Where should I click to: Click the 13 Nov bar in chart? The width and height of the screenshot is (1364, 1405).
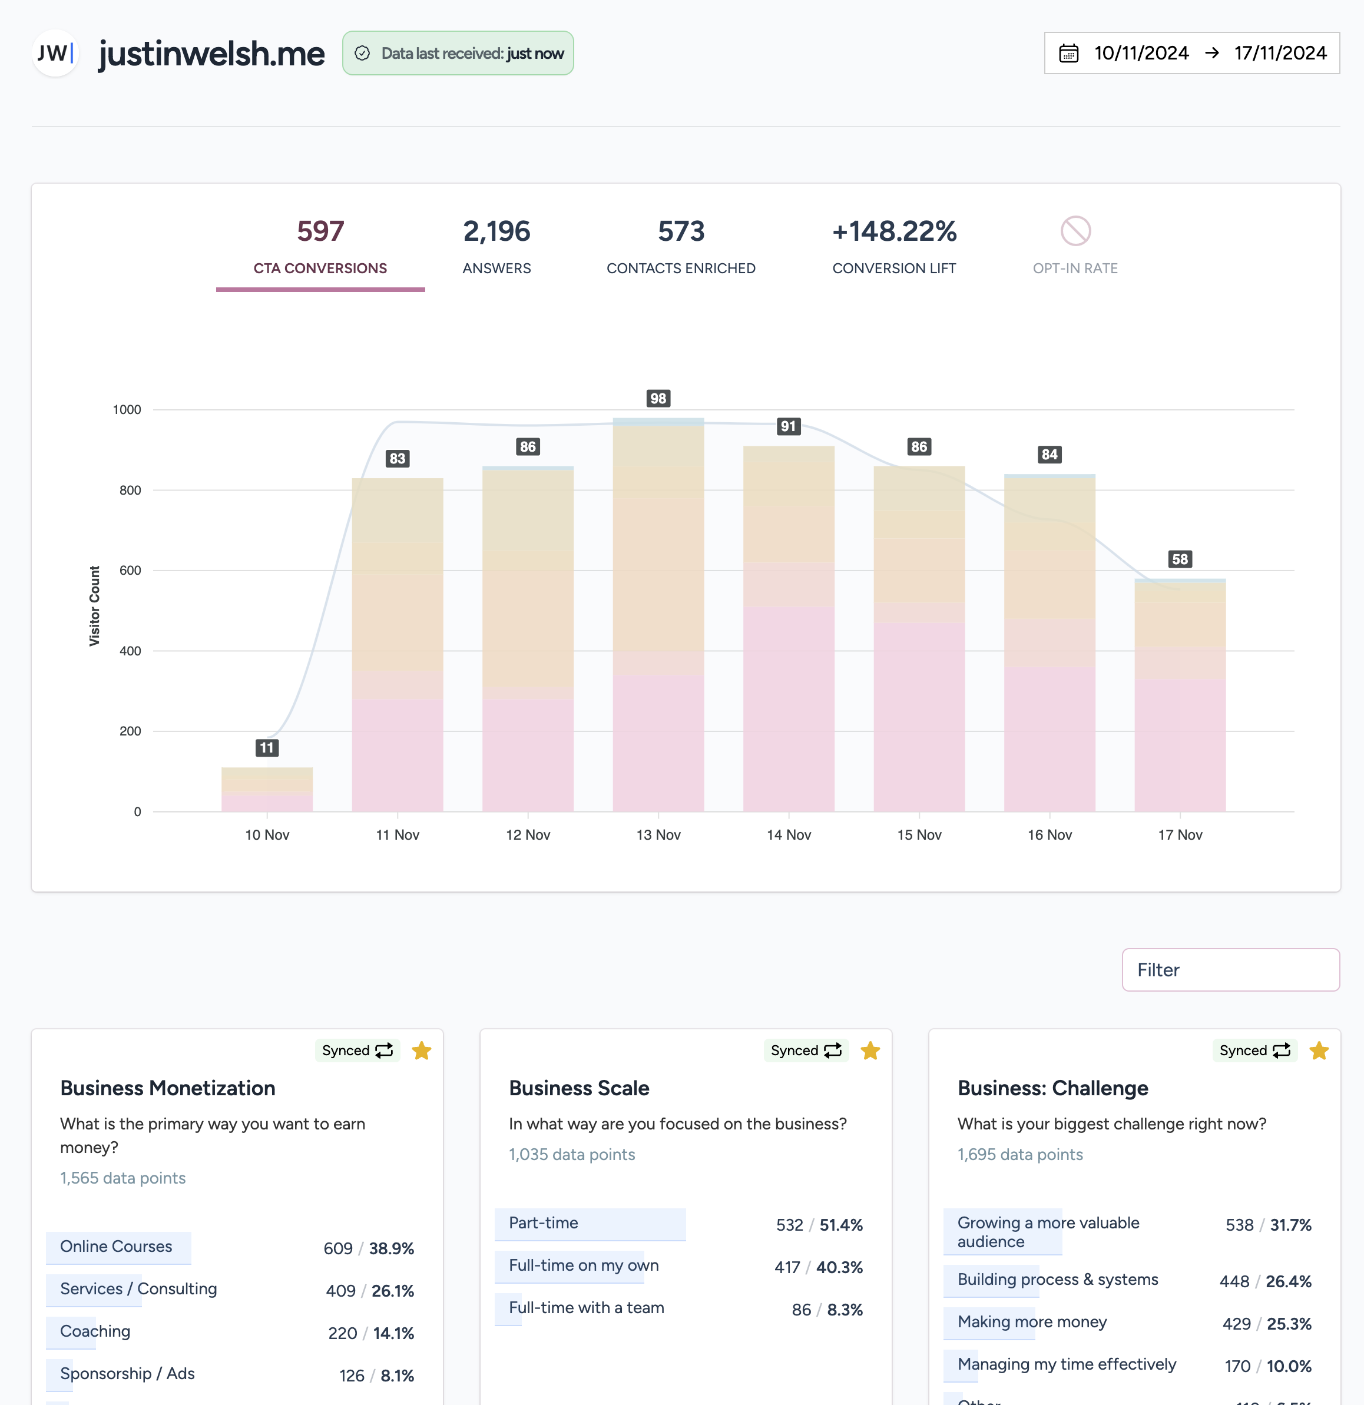(658, 614)
